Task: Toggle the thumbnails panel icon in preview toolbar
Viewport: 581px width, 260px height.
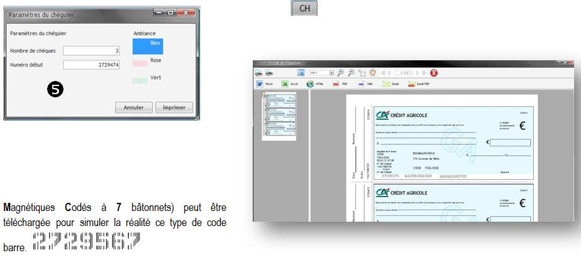Action: tap(301, 73)
